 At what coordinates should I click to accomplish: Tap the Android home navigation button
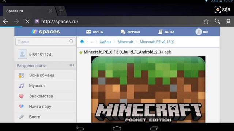point(117,128)
